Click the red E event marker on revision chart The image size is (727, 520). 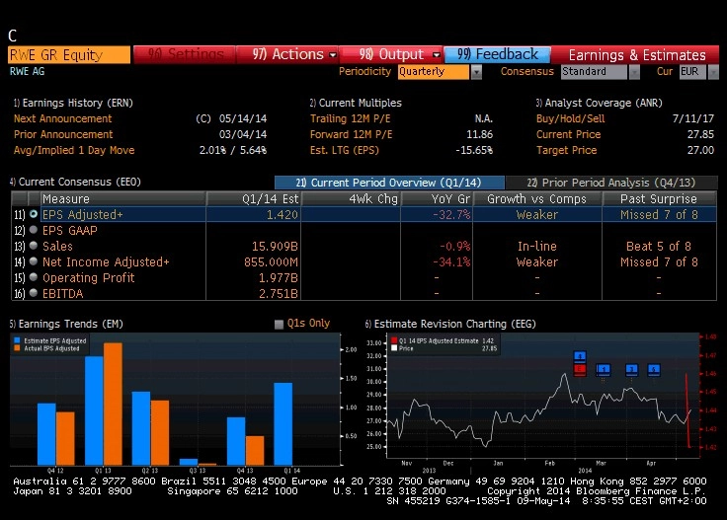[580, 369]
